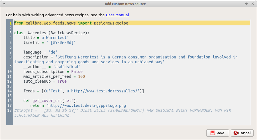
Task: Close the Add custom news source dialog
Action: click(x=252, y=4)
